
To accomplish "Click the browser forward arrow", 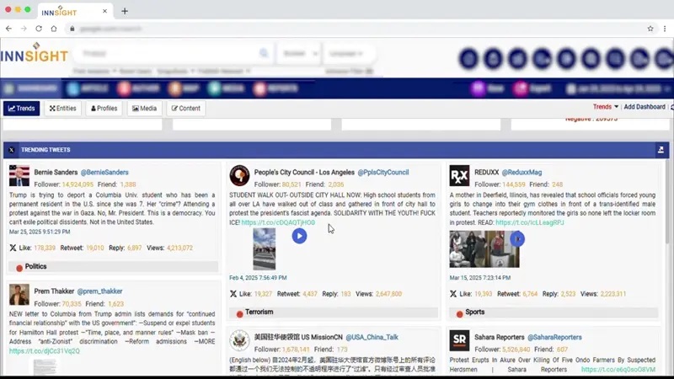I will [x=24, y=29].
